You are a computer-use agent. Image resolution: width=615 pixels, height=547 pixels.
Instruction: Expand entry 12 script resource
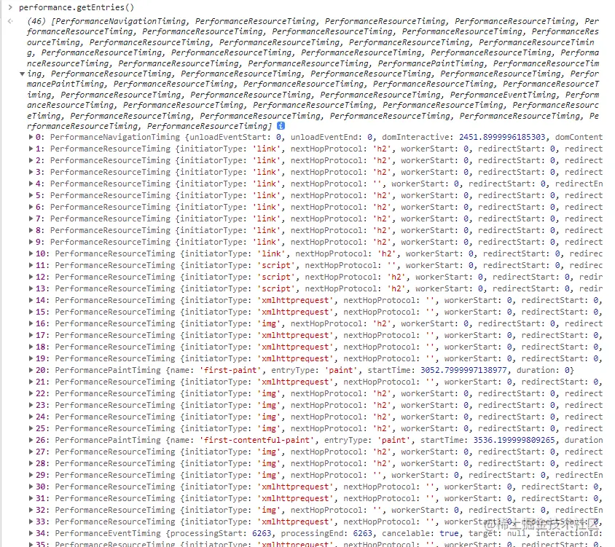click(31, 277)
